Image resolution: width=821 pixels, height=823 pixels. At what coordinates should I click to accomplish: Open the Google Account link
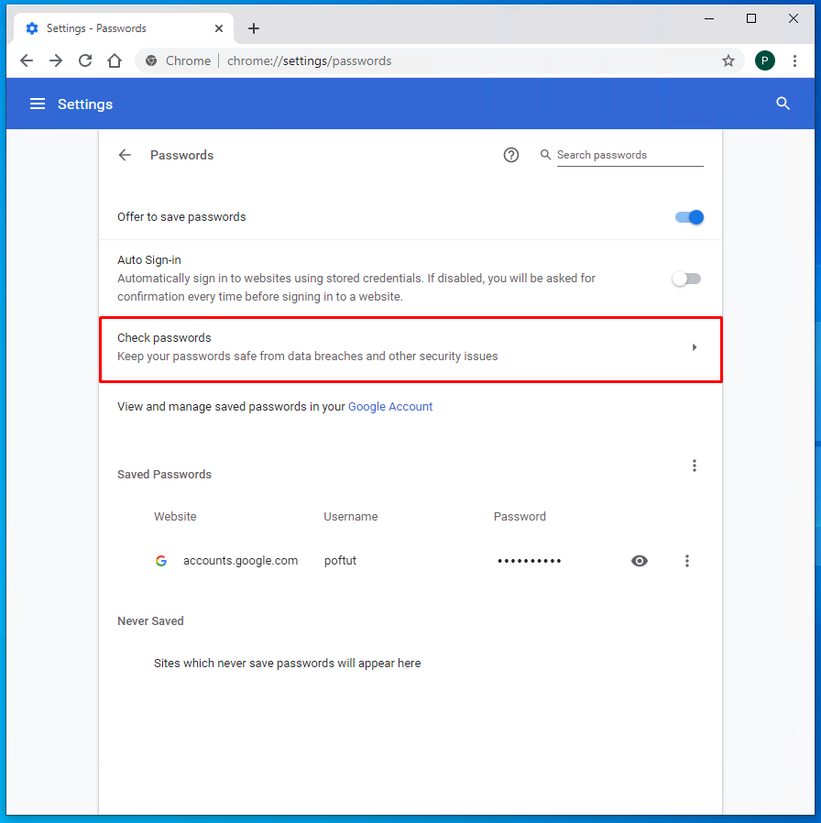[x=390, y=407]
